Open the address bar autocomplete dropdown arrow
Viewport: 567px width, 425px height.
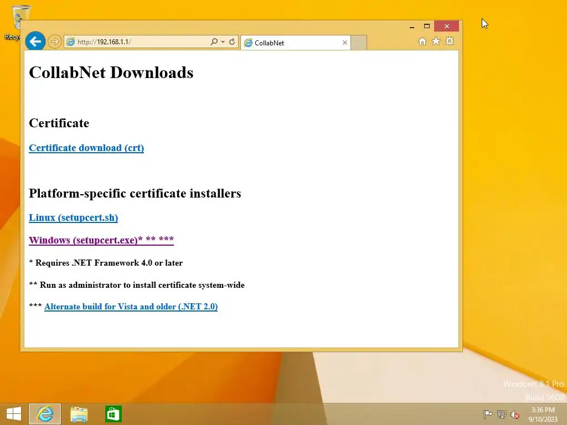point(223,42)
